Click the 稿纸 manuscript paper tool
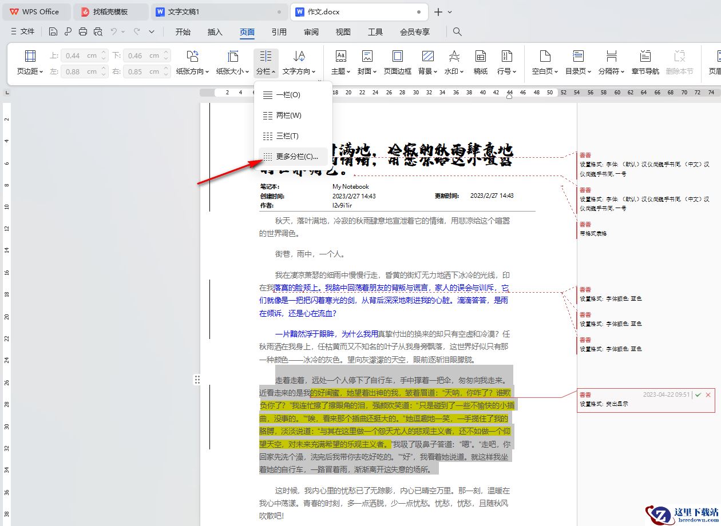 coord(481,62)
